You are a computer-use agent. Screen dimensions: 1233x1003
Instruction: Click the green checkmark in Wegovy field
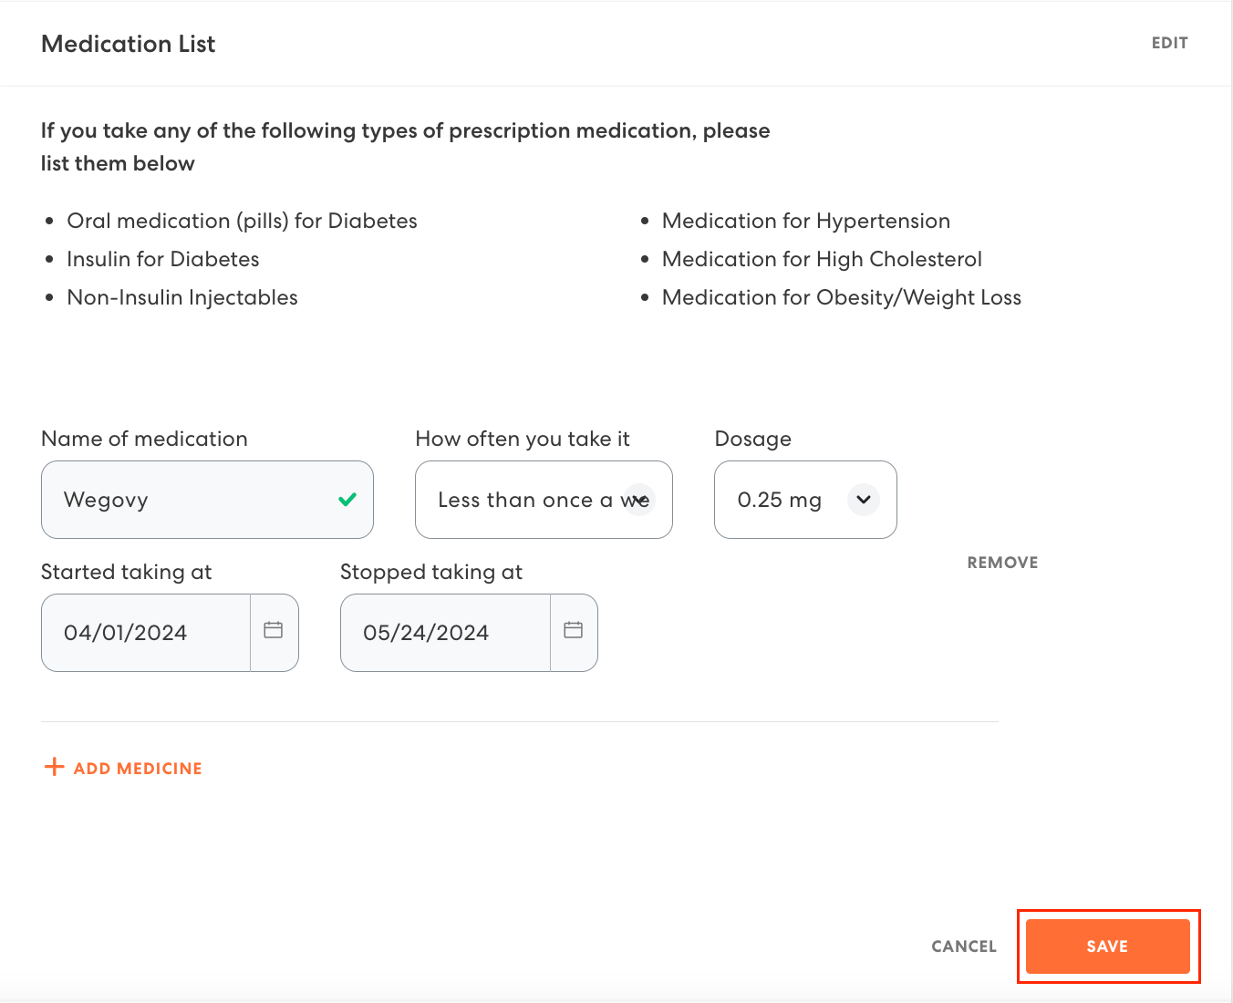[347, 500]
